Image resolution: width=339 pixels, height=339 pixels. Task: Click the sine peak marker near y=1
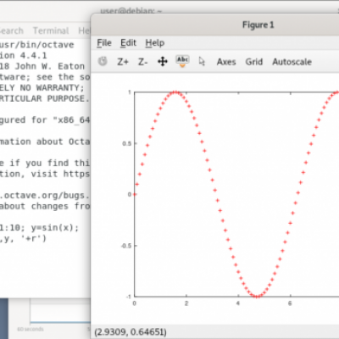click(175, 92)
